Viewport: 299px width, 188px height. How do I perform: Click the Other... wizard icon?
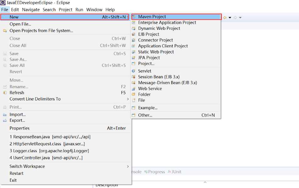tap(133, 115)
